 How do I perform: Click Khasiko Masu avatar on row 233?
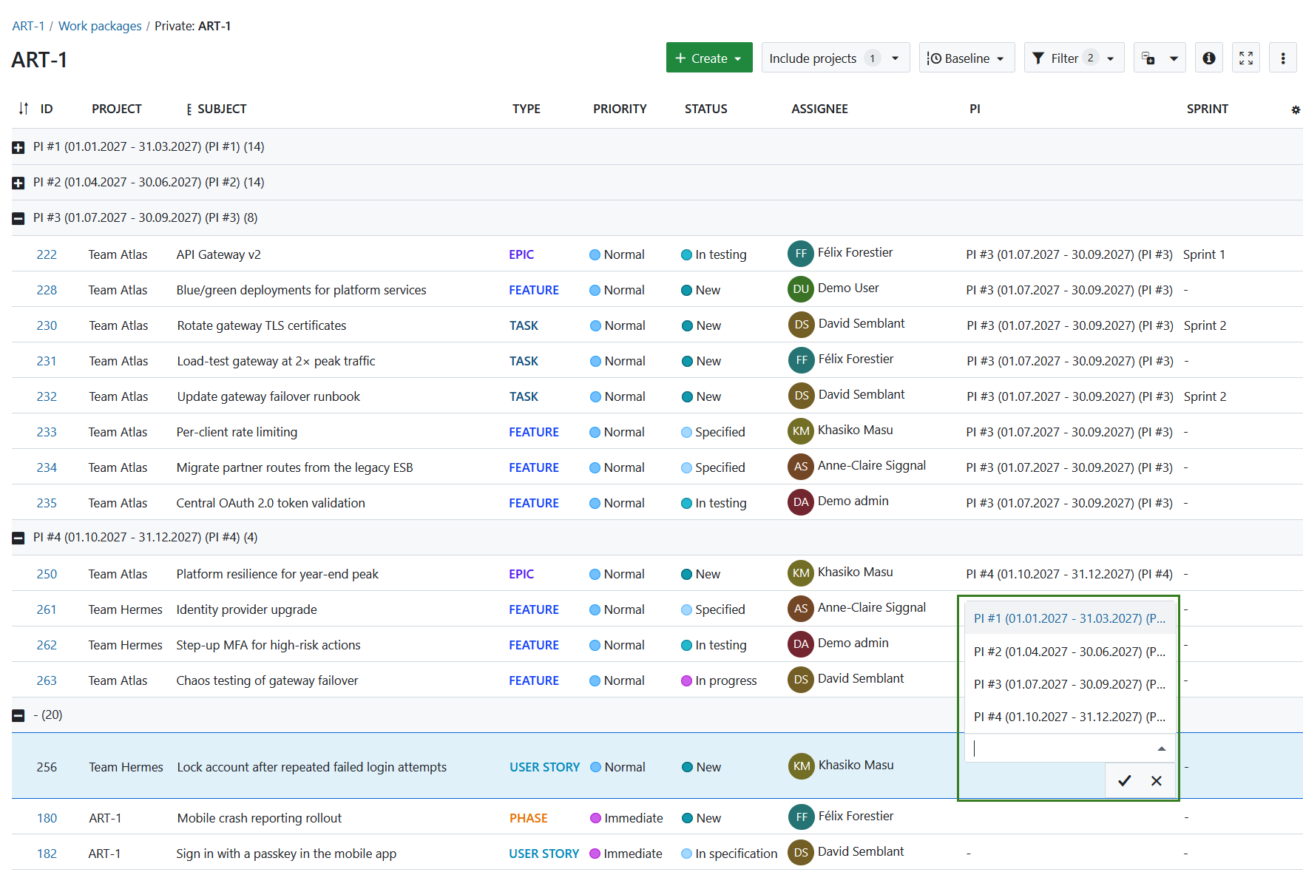(x=801, y=431)
